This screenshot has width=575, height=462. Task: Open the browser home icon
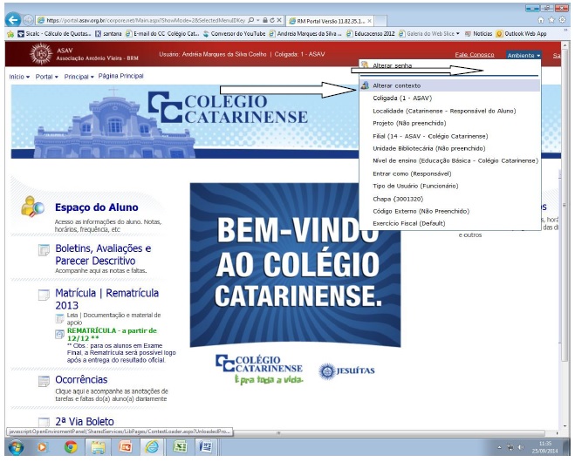(540, 20)
